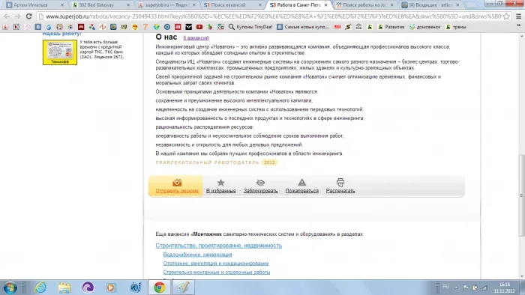Open the 'домовенок' bookmark
Screen dimensions: 525x295
click(x=425, y=27)
